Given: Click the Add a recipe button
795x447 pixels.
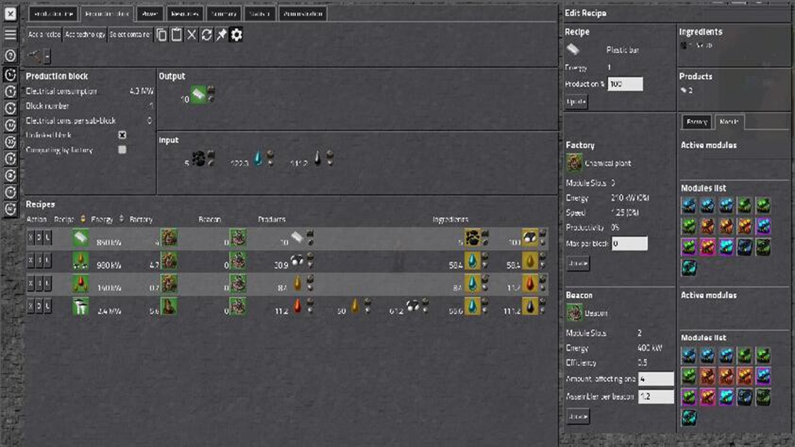Looking at the screenshot, I should pos(44,35).
